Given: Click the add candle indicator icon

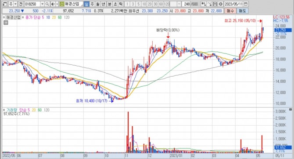Looking at the screenshot, I should click(x=204, y=4).
